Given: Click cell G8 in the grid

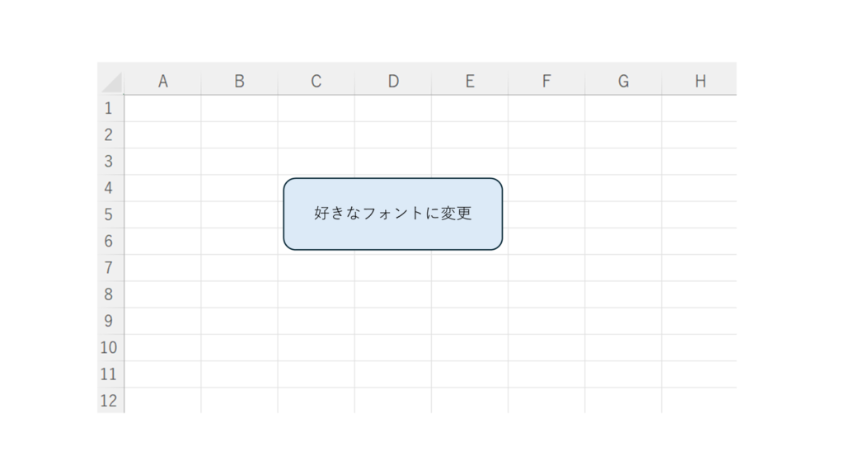Looking at the screenshot, I should pyautogui.click(x=623, y=294).
